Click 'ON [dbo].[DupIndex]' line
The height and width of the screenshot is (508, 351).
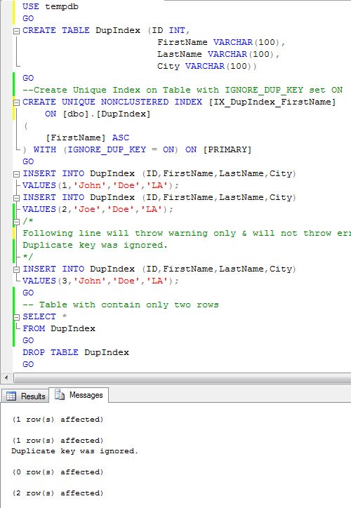coord(98,114)
